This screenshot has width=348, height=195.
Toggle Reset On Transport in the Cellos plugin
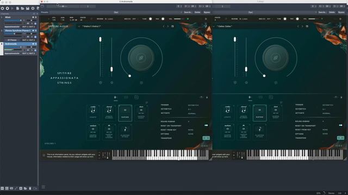[x=341, y=125]
